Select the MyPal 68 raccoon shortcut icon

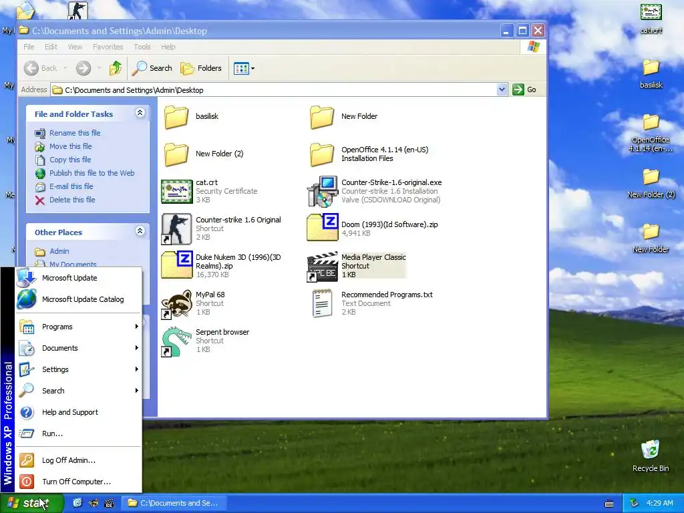coord(176,304)
